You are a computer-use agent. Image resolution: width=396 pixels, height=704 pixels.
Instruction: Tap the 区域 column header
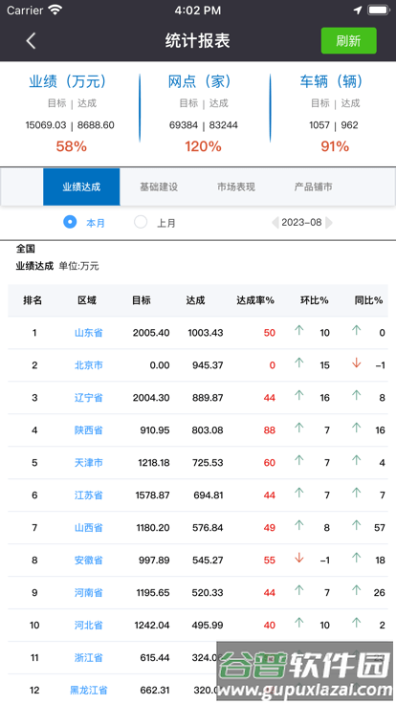(x=87, y=300)
